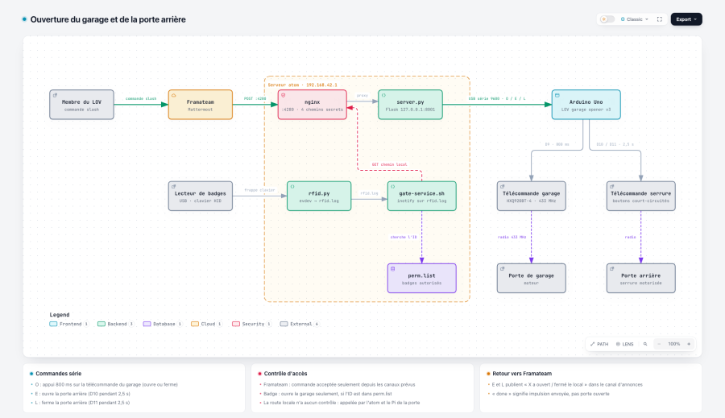Open the Classic style dropdown
The image size is (725, 418).
[x=635, y=19]
